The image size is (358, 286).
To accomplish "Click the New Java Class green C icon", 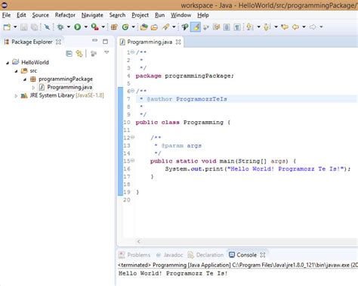I will (x=125, y=27).
